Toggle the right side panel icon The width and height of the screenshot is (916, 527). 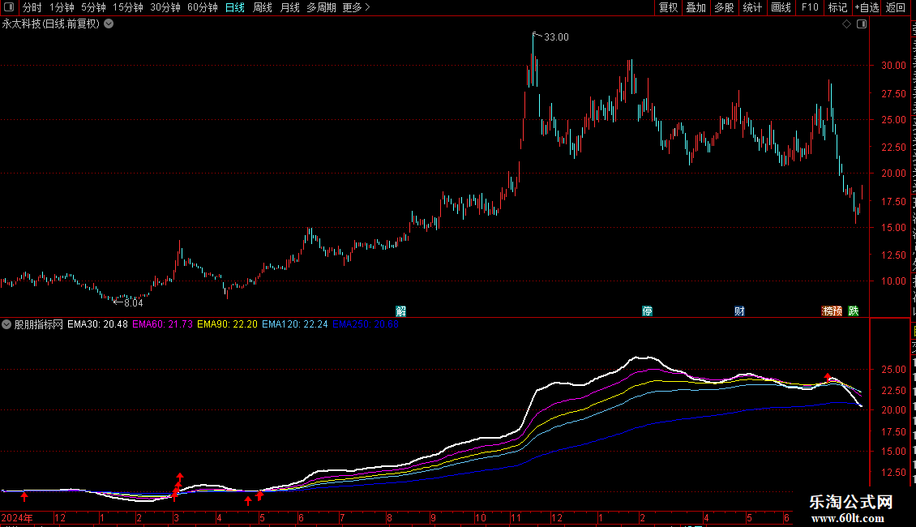click(862, 24)
